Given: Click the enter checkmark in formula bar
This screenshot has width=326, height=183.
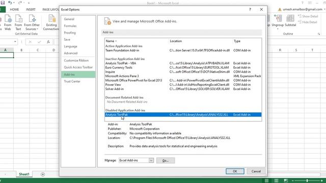Looking at the screenshot, I should pyautogui.click(x=39, y=42).
